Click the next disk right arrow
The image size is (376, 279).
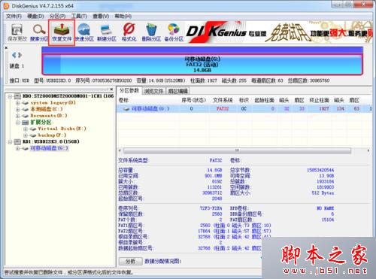[x=20, y=55]
